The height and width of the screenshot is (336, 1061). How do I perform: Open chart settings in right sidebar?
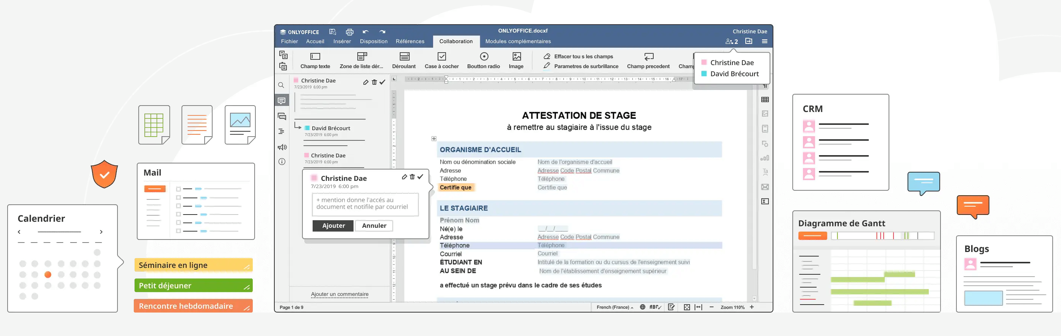(765, 158)
